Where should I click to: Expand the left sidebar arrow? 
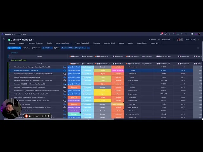(4, 39)
